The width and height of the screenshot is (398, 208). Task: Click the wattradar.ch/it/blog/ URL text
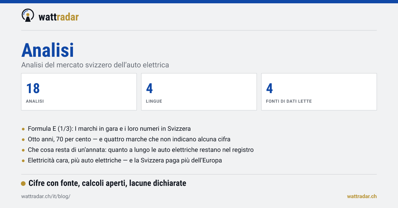point(46,196)
